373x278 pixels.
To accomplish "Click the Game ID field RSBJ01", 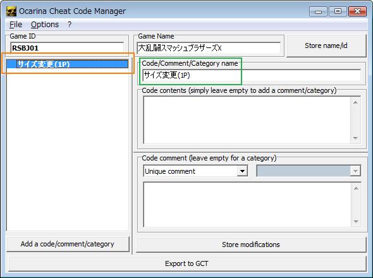I will (67, 48).
